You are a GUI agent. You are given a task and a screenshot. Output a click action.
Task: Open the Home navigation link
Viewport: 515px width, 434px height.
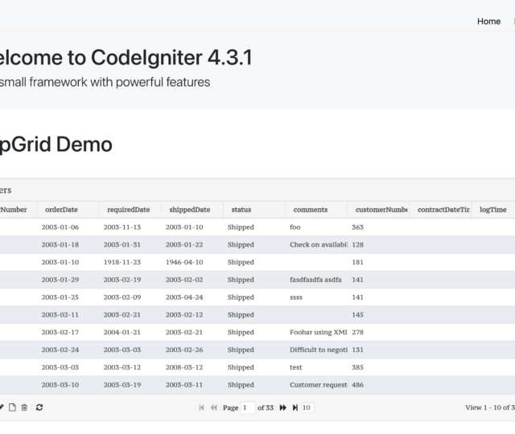488,22
